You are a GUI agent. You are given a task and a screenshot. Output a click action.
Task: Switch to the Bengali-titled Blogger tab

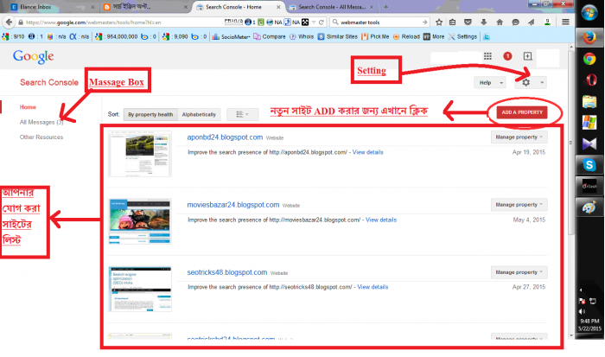click(145, 7)
